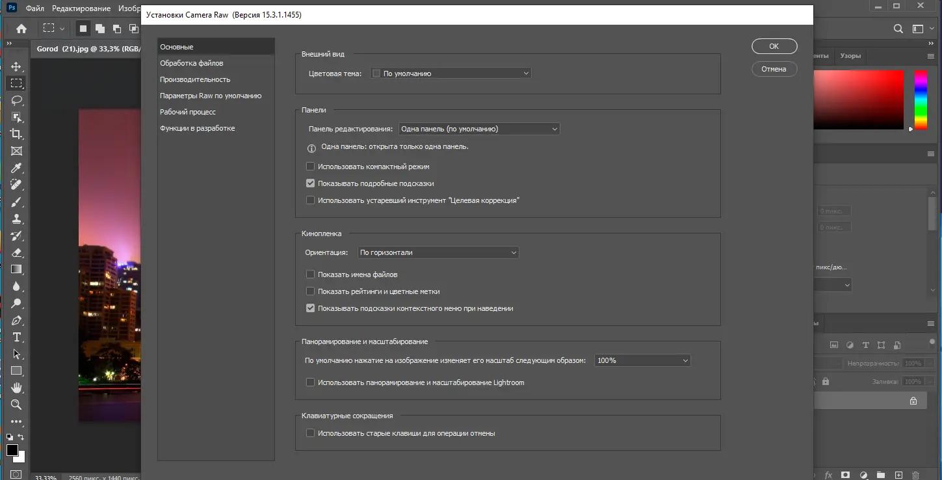
Task: Switch to the "Узоры" panel tab
Action: (850, 57)
